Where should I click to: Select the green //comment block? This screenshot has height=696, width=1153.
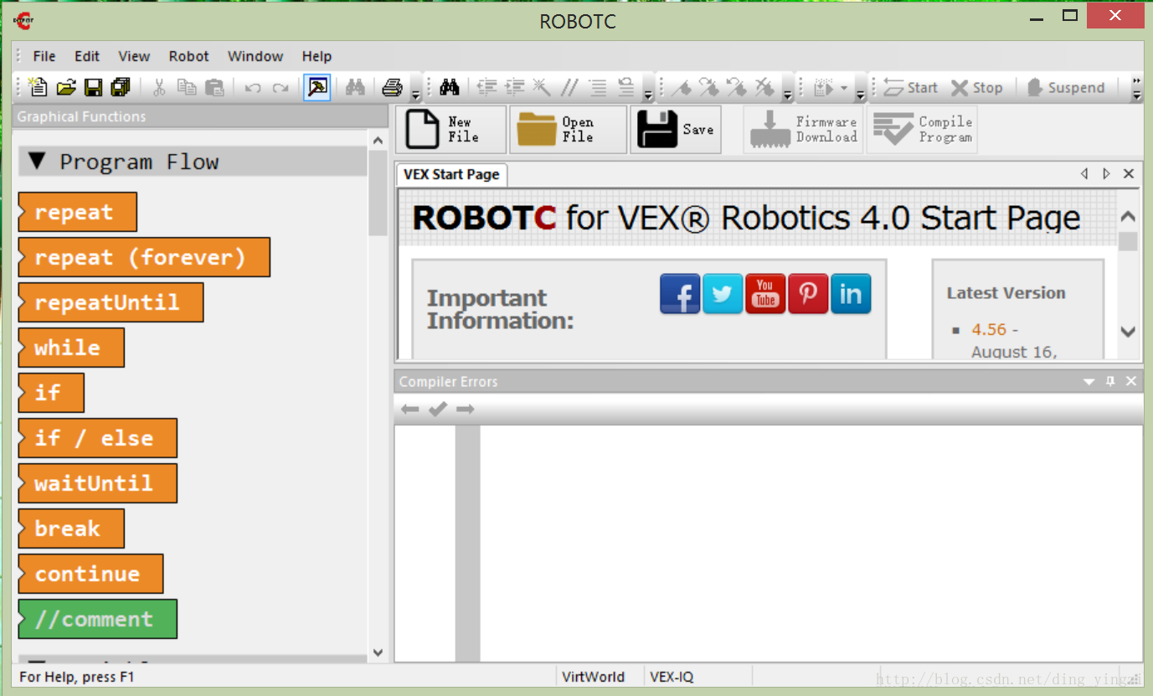(97, 619)
